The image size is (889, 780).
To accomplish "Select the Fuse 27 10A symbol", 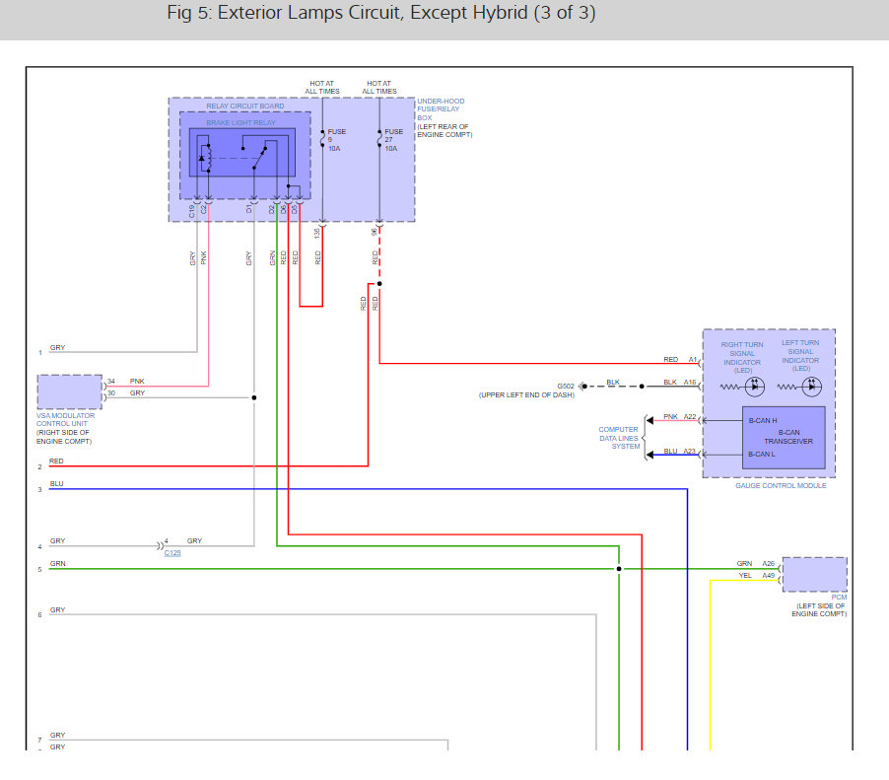I will pyautogui.click(x=379, y=139).
